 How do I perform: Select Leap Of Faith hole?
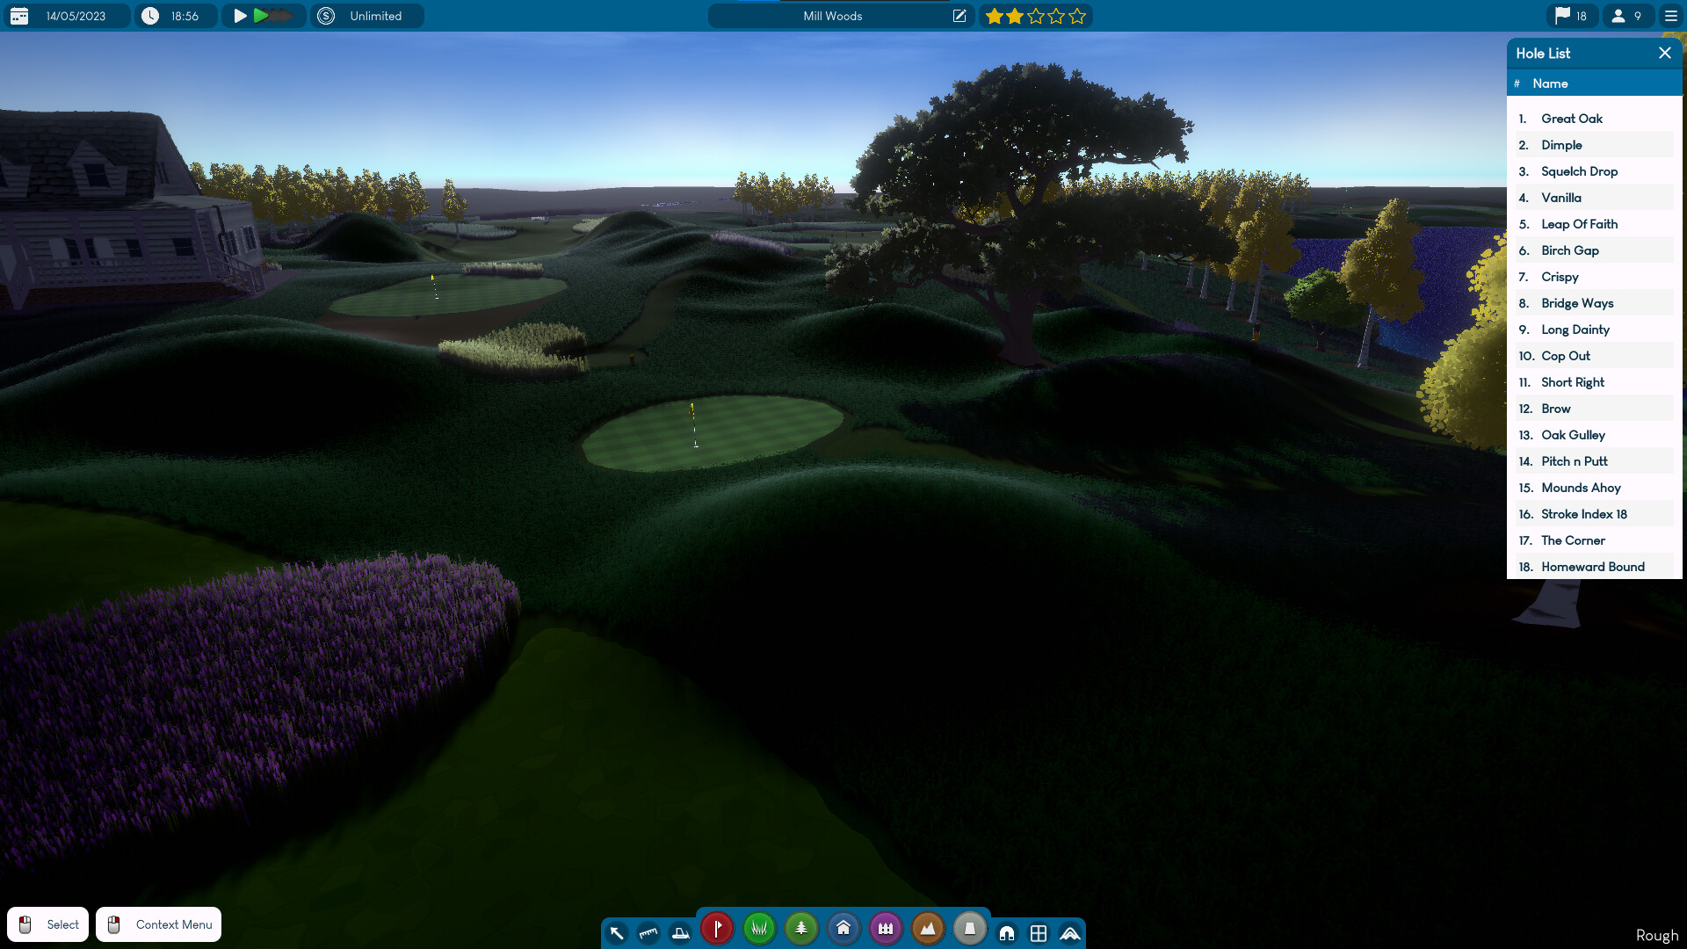[x=1579, y=224]
